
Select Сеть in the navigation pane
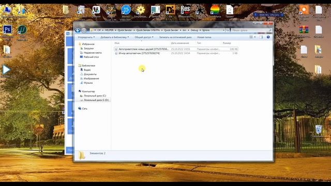[84, 109]
